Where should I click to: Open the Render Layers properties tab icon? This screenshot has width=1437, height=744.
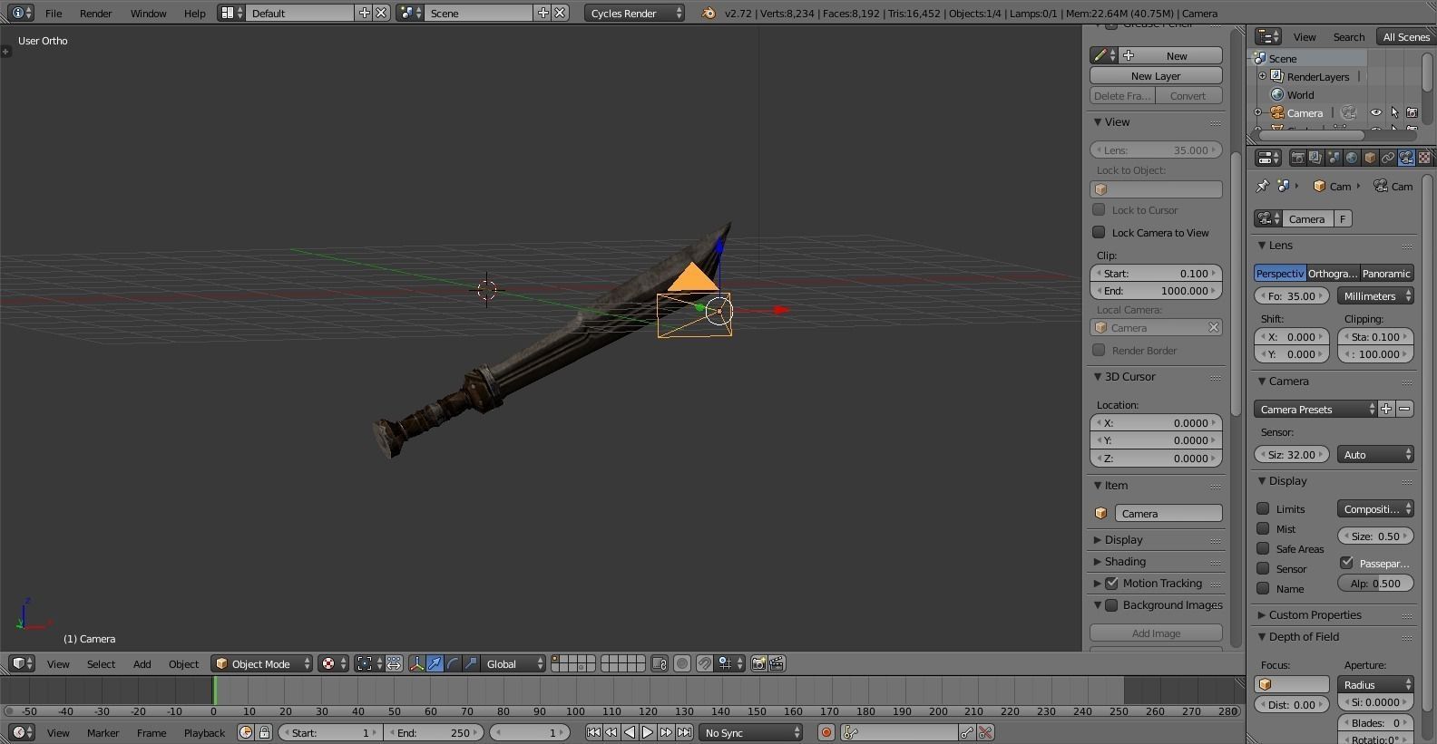(1315, 158)
